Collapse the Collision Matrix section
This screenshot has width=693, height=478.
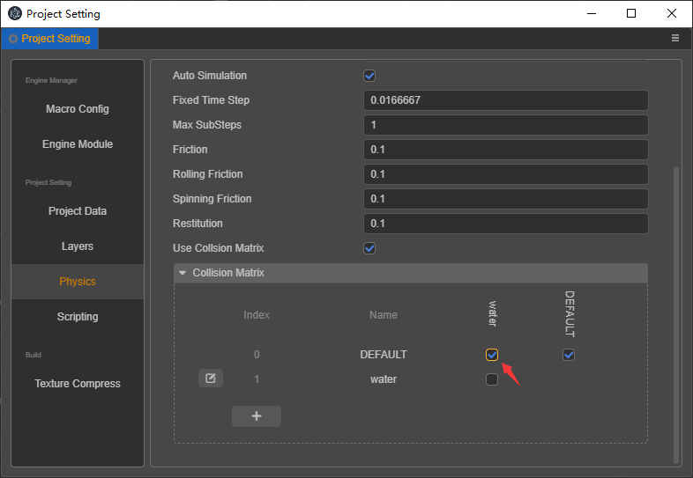click(183, 273)
